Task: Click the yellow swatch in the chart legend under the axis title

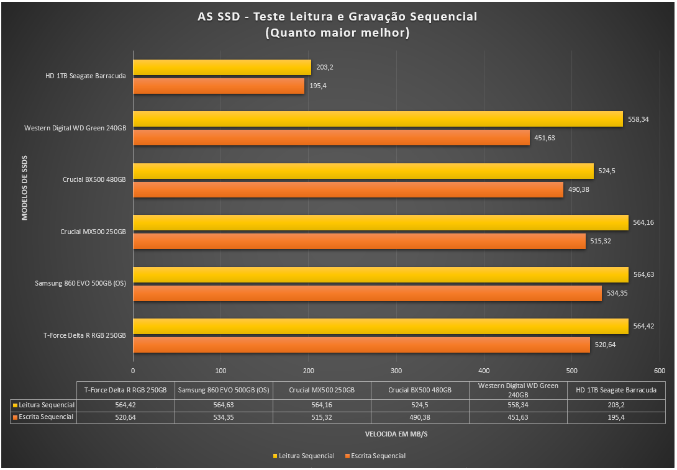Action: (275, 456)
